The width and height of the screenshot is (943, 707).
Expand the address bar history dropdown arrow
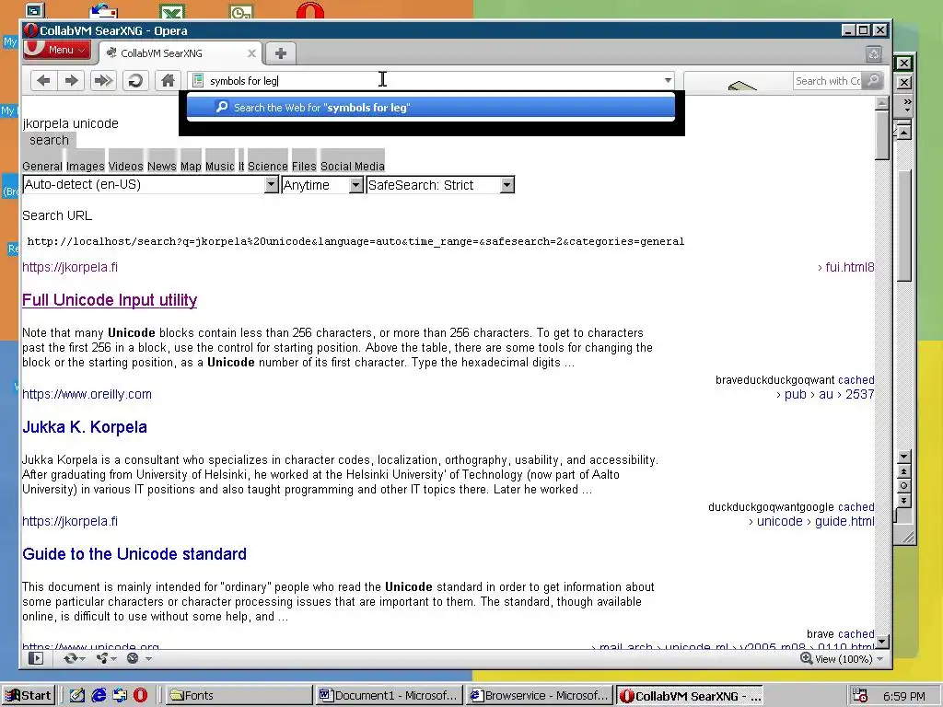tap(668, 81)
